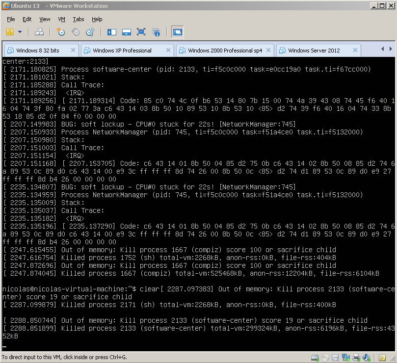The width and height of the screenshot is (397, 363).
Task: Click the VMware Workstation title bar icon
Action: [x=6, y=5]
